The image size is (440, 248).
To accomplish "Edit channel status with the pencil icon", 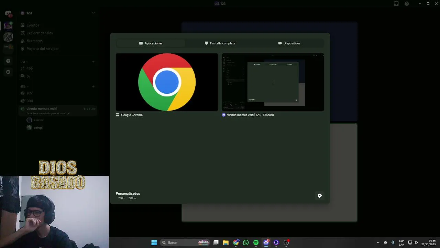I will click(69, 113).
